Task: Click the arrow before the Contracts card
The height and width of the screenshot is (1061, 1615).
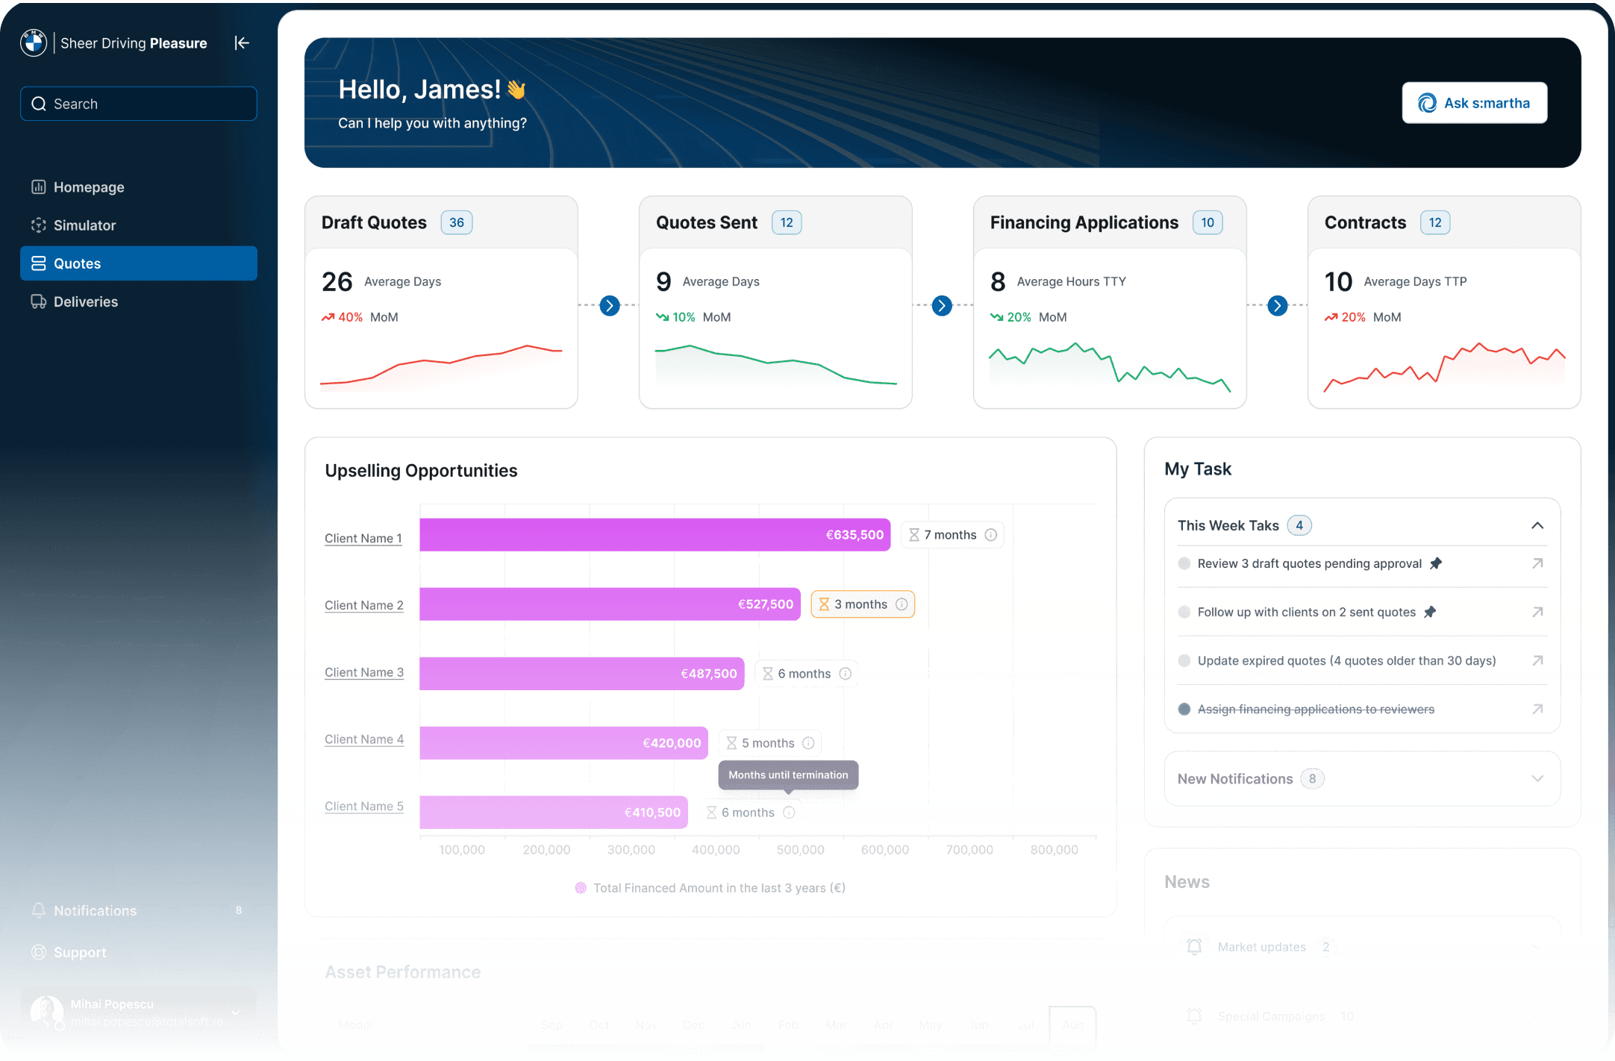Action: pyautogui.click(x=1278, y=306)
